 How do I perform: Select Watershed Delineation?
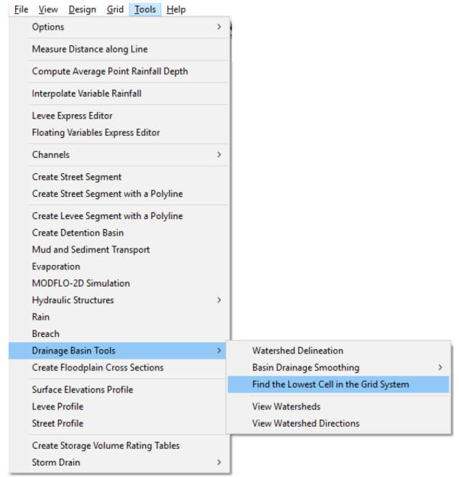[298, 351]
